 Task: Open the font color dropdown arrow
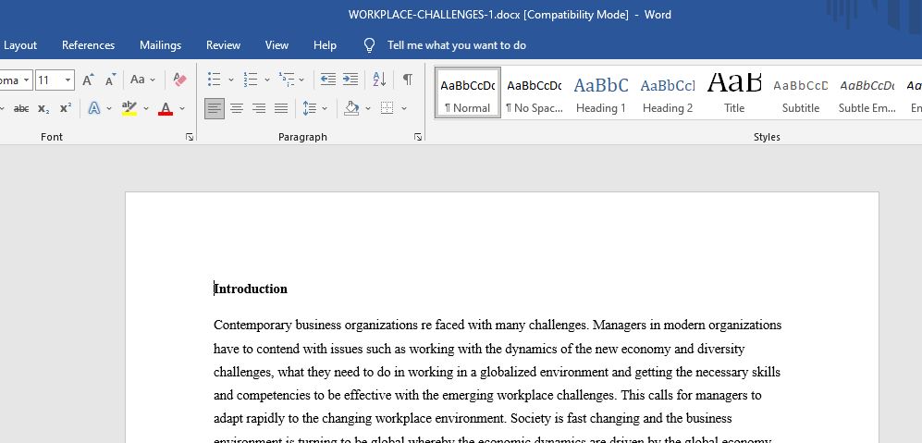181,108
